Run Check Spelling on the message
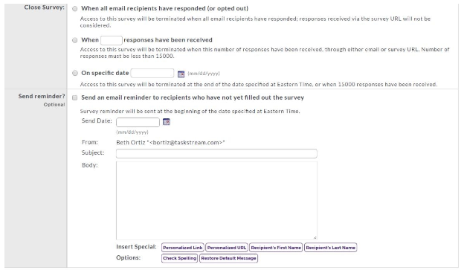The image size is (464, 273). point(180,258)
